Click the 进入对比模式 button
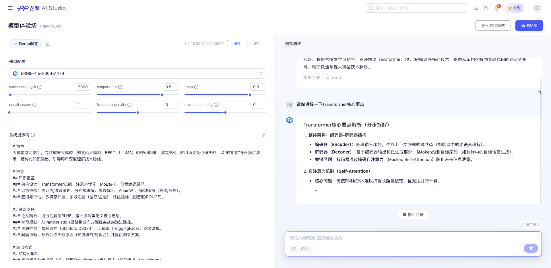 click(x=493, y=26)
